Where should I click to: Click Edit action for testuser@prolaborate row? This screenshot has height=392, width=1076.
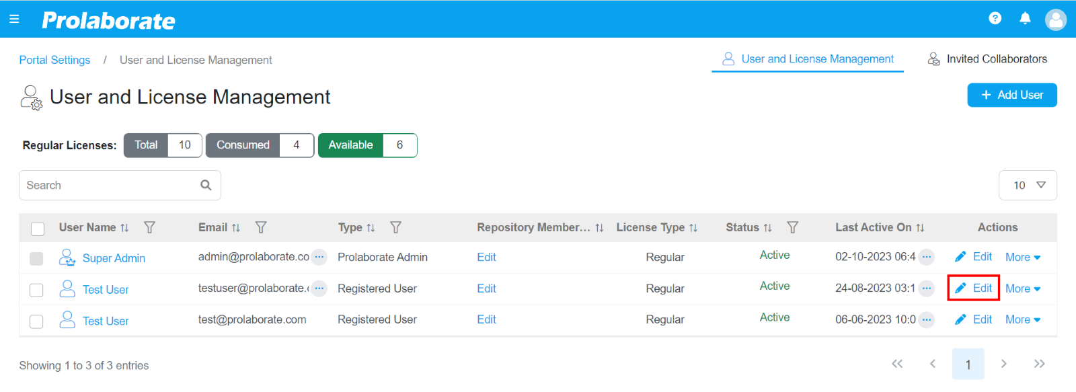(x=973, y=288)
